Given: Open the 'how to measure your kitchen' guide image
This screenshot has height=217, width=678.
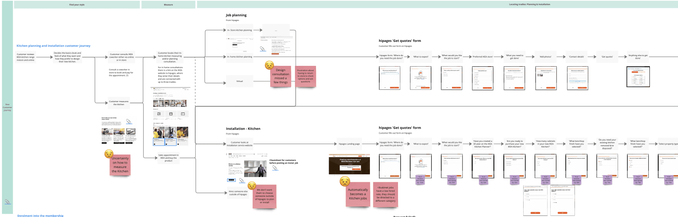Looking at the screenshot, I should (x=118, y=131).
